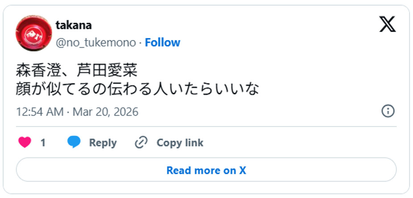Open the Twitter for Websites info icon

[388, 111]
